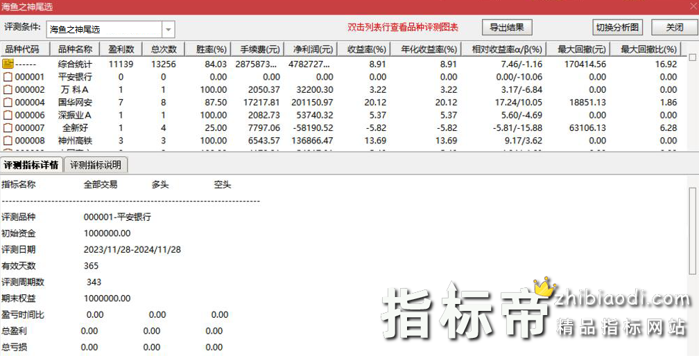Select the 综合统计 row name
Image resolution: width=699 pixels, height=358 pixels.
coord(76,64)
